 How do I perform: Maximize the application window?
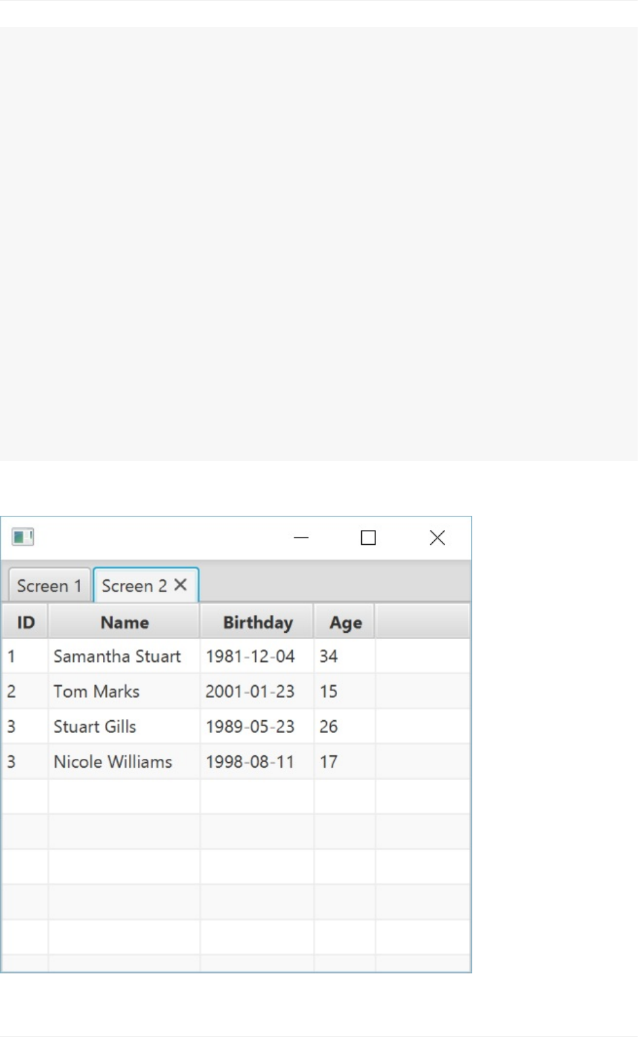click(x=368, y=538)
